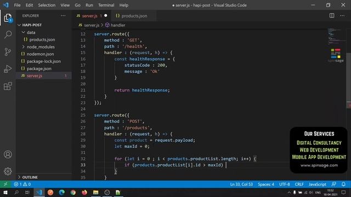This screenshot has width=351, height=197.
Task: Open Google Chrome from taskbar
Action: [73, 192]
